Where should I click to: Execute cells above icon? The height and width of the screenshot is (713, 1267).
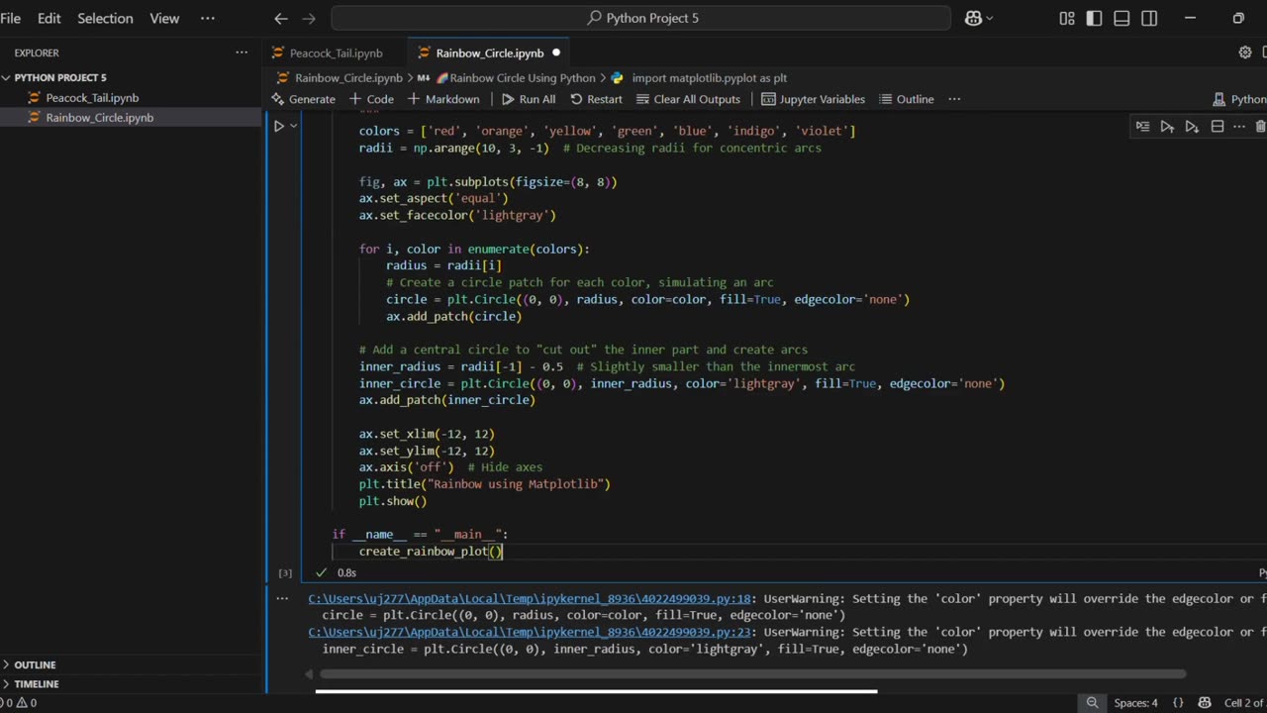point(1167,126)
